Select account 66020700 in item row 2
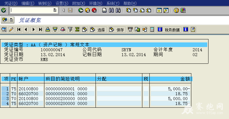The width and height of the screenshot is (229, 119). tap(28, 94)
